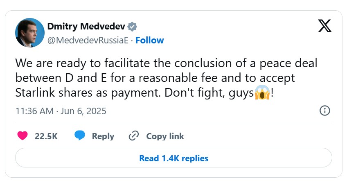Click the 22.5K likes count

[x=46, y=136]
